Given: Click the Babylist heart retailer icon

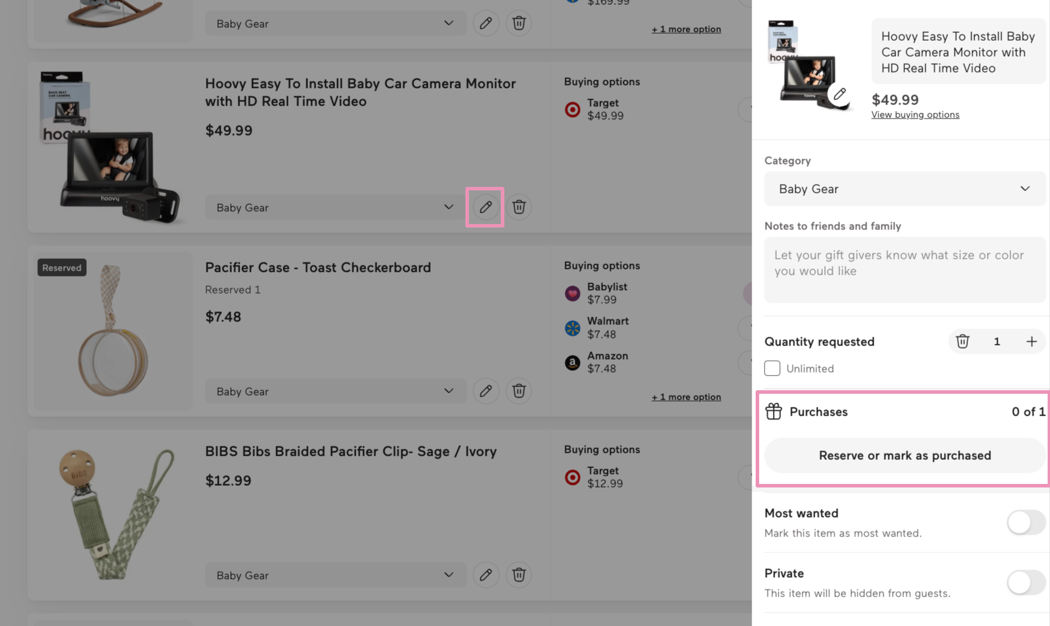Looking at the screenshot, I should click(x=572, y=293).
